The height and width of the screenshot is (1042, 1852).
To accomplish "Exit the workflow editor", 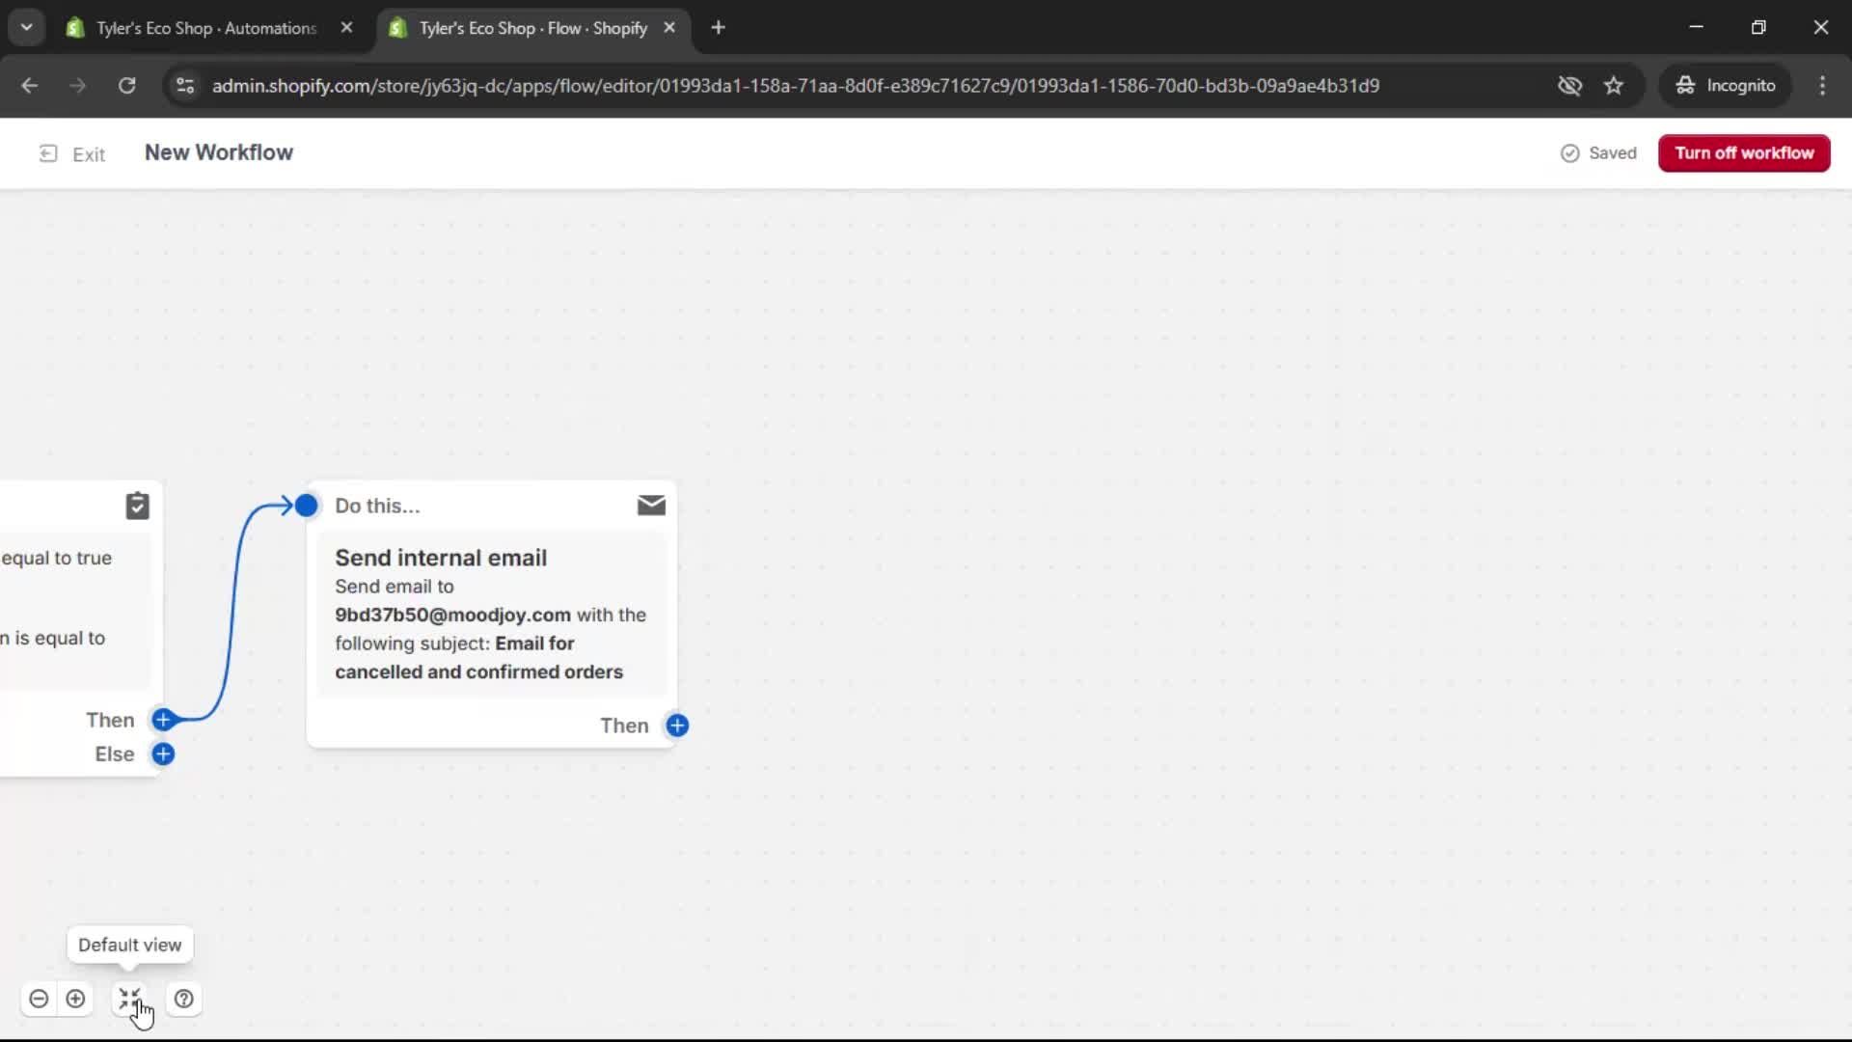I will click(72, 152).
